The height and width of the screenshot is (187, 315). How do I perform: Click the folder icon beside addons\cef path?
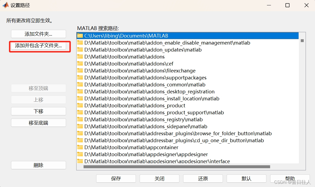(x=80, y=64)
